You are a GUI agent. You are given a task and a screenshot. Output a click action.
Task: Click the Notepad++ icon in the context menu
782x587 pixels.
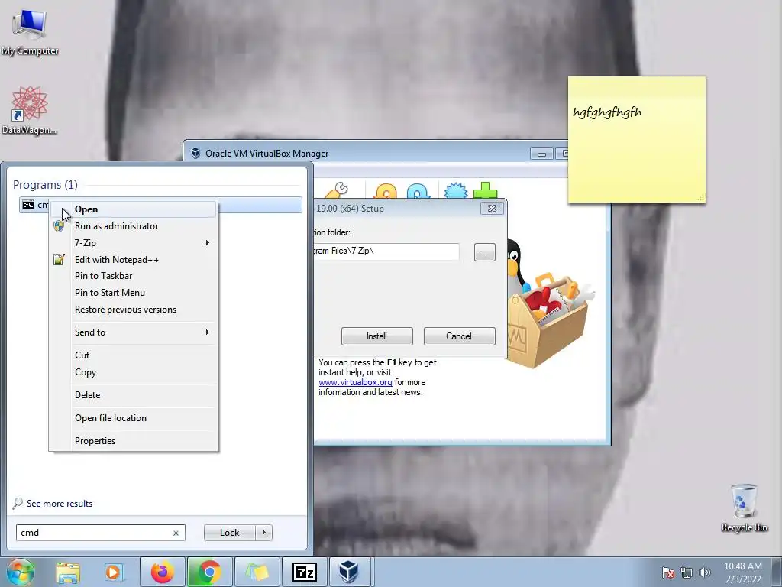(59, 259)
